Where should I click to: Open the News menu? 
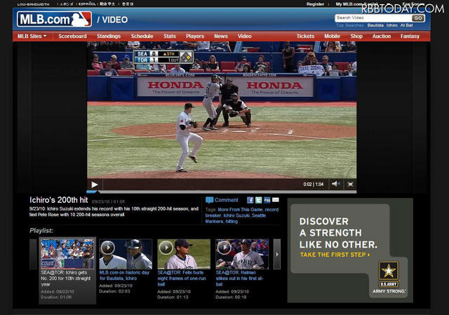[221, 36]
